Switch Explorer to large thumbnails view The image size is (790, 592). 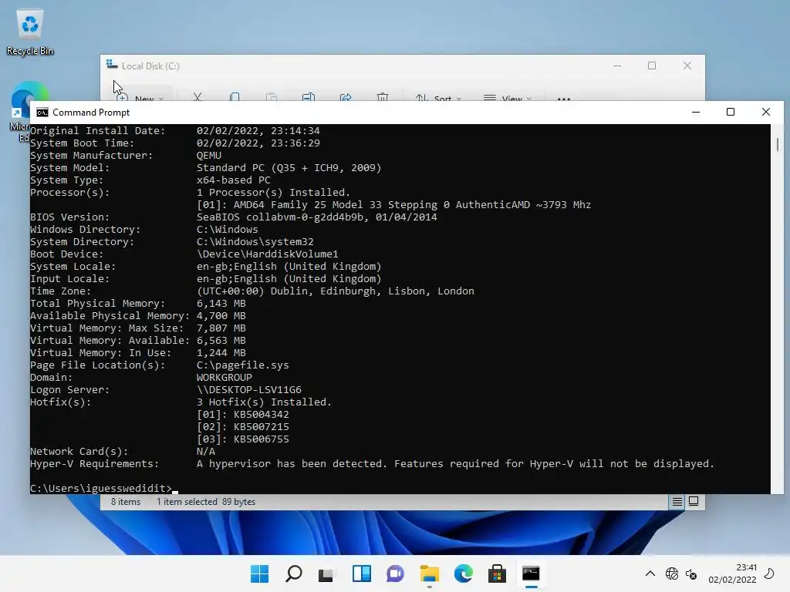pyautogui.click(x=694, y=501)
